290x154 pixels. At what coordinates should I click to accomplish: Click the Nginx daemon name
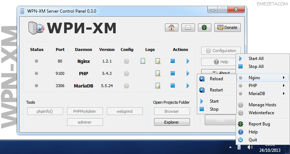84,61
